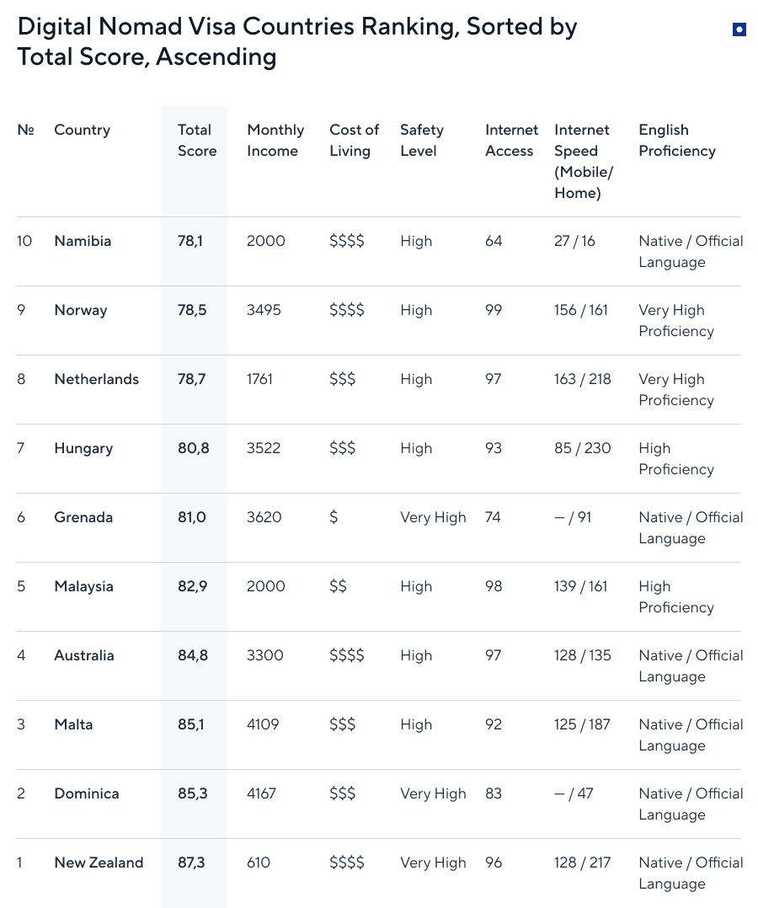The height and width of the screenshot is (908, 758).
Task: Click the Cost of Living header
Action: coord(354,141)
